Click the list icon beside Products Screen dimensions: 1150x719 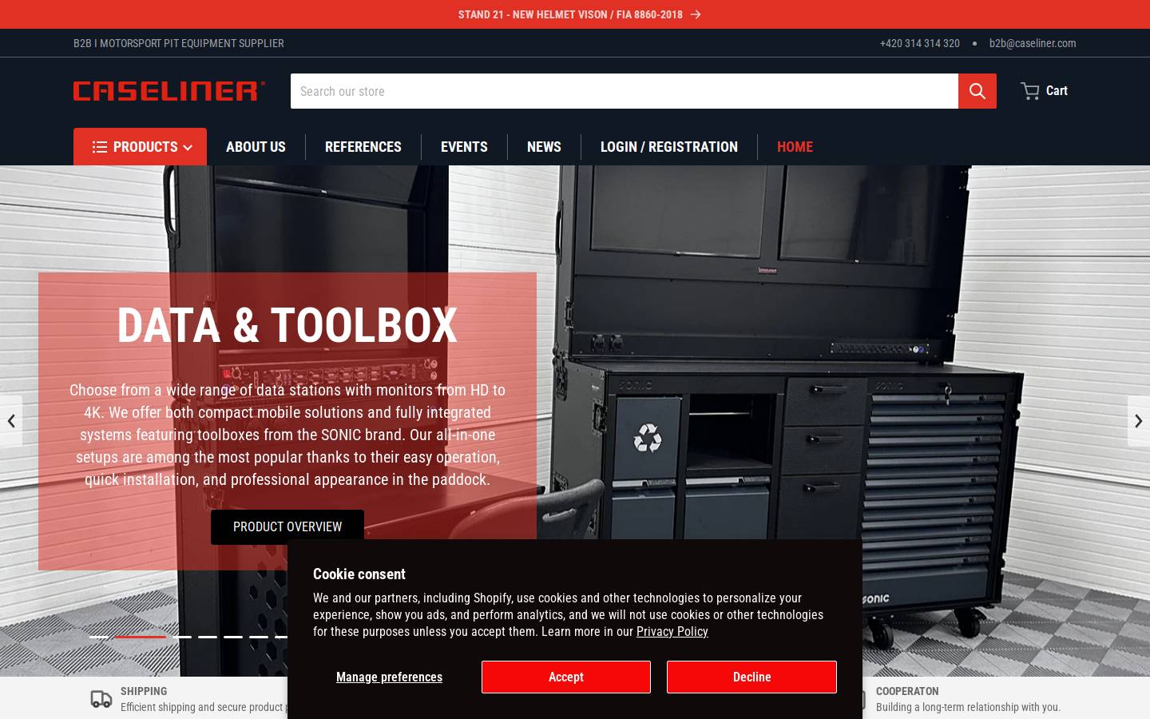tap(100, 147)
